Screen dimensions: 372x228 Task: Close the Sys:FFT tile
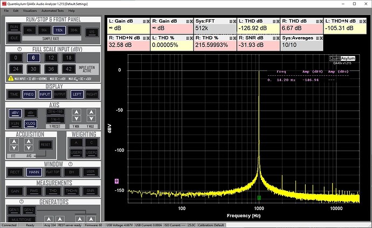pyautogui.click(x=235, y=22)
